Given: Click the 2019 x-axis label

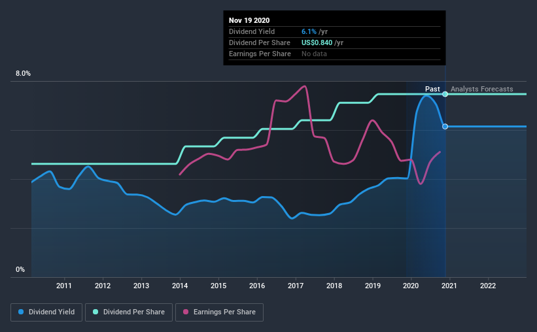Looking at the screenshot, I should click(x=373, y=286).
